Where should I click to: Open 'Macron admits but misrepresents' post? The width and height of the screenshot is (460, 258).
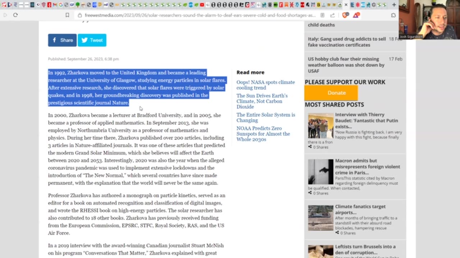368,167
